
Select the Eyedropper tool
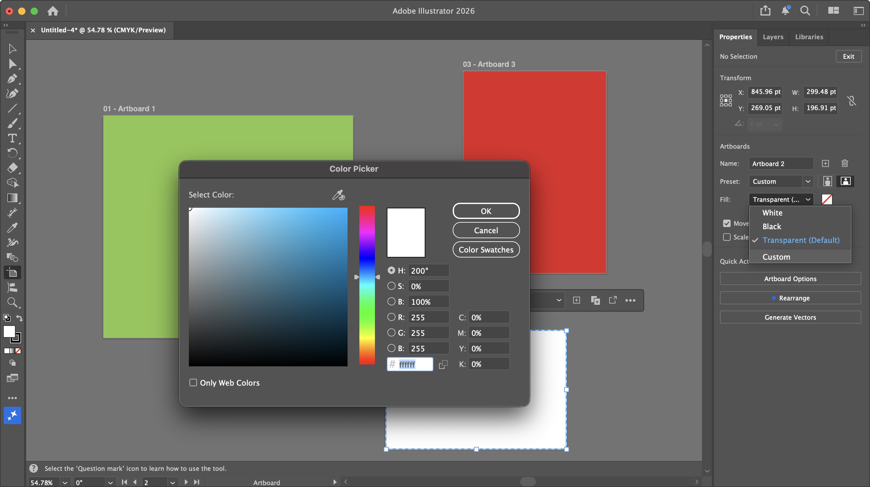12,228
